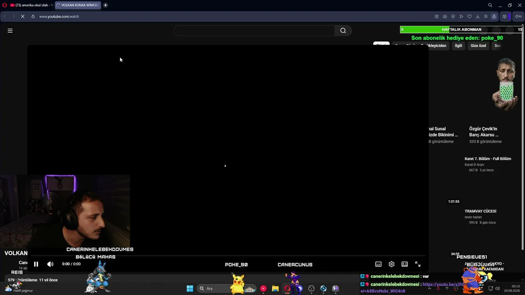Open the extensions cube icon

pos(504,16)
